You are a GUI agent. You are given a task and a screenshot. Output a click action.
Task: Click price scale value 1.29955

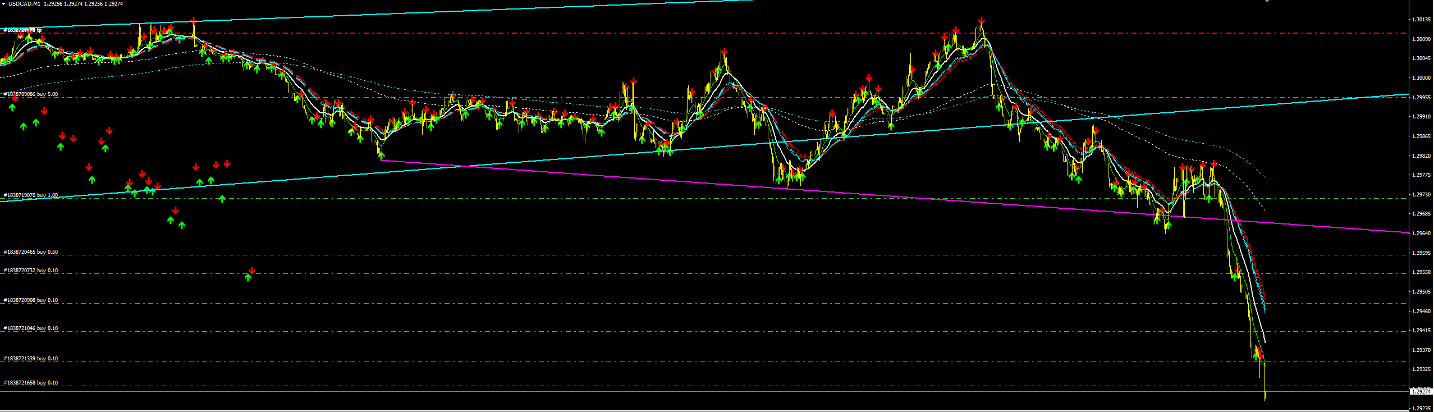point(1421,98)
